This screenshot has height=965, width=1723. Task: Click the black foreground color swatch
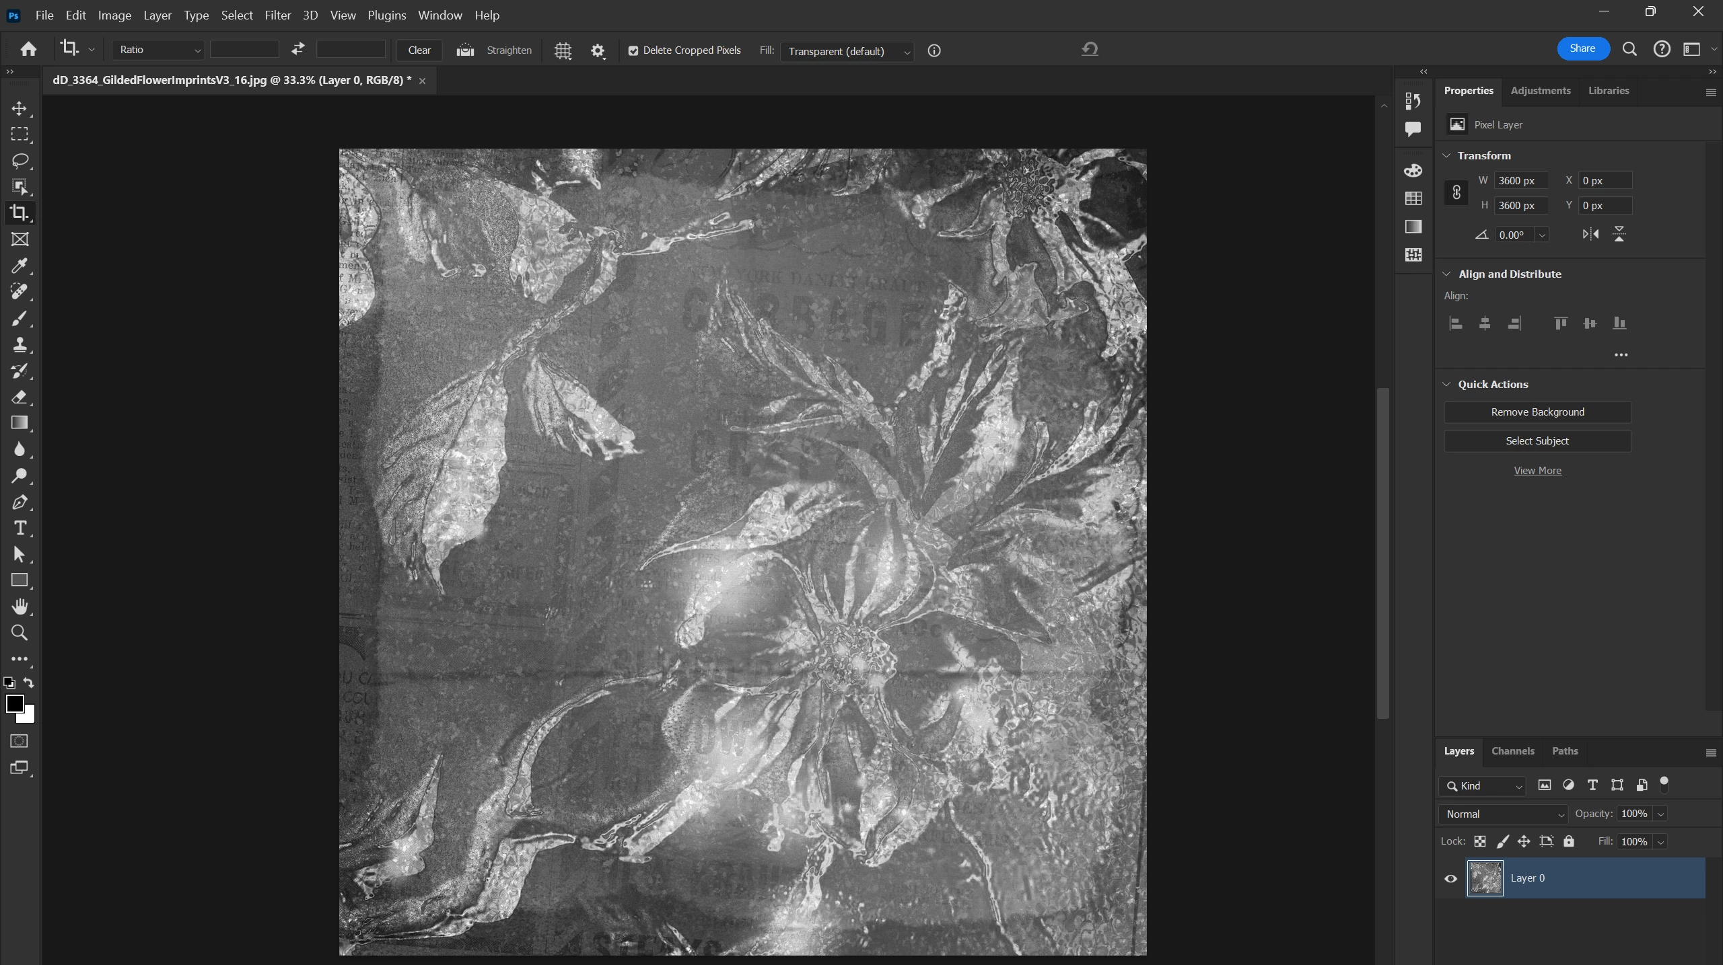[14, 704]
